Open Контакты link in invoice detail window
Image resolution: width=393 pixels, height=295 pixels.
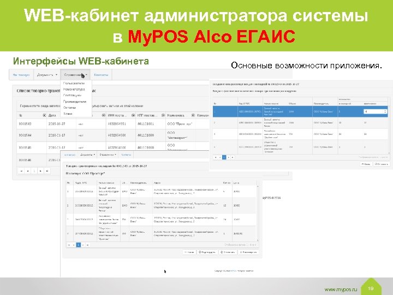pos(126,155)
